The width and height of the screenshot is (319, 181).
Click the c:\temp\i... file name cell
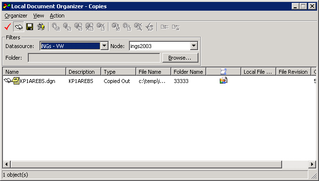pos(152,81)
